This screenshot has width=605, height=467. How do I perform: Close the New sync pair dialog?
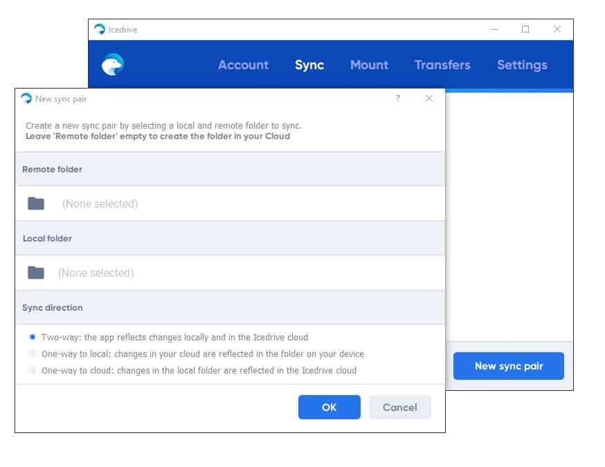(429, 98)
